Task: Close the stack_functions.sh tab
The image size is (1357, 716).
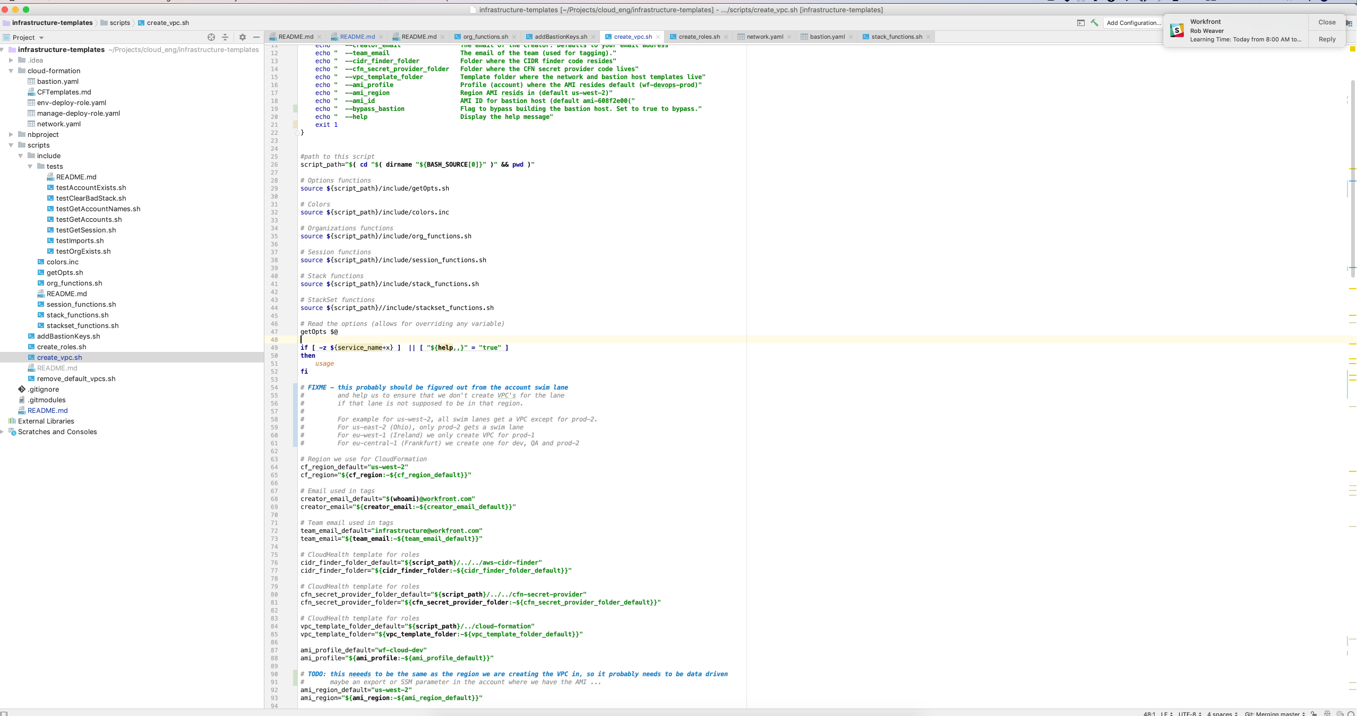Action: pyautogui.click(x=928, y=37)
